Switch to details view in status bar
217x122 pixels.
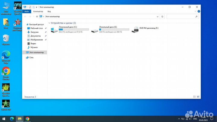[x=195, y=97]
